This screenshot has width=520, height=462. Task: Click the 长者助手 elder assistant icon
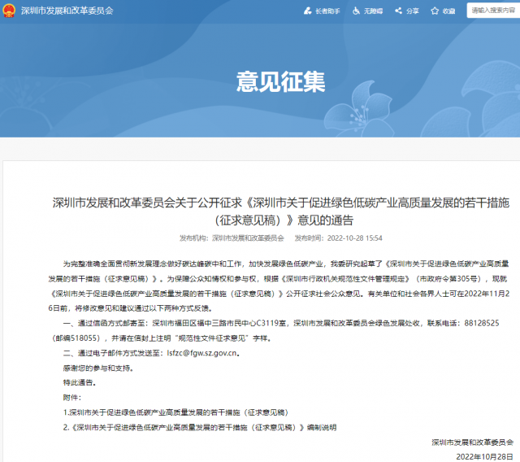point(306,11)
